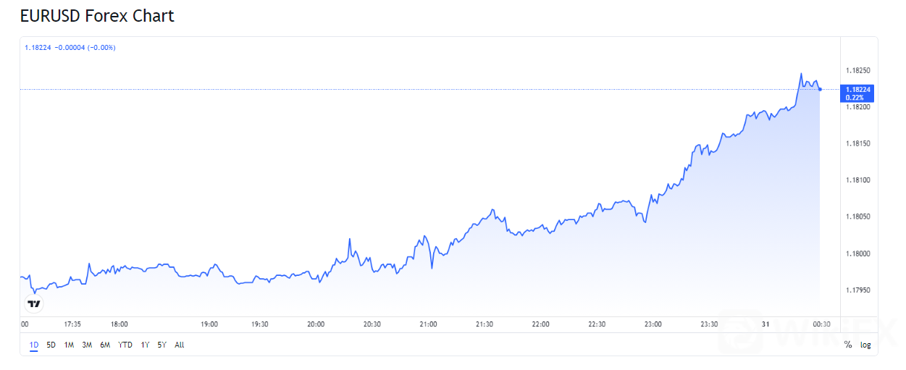
Task: Show All time range data
Action: [180, 345]
